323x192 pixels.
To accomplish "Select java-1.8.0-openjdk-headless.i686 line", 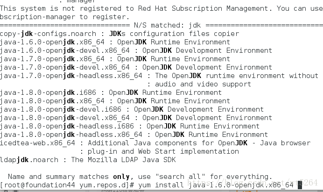I will tap(130, 126).
